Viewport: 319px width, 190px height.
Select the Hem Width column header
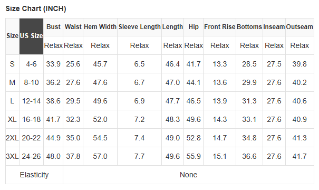pyautogui.click(x=100, y=27)
